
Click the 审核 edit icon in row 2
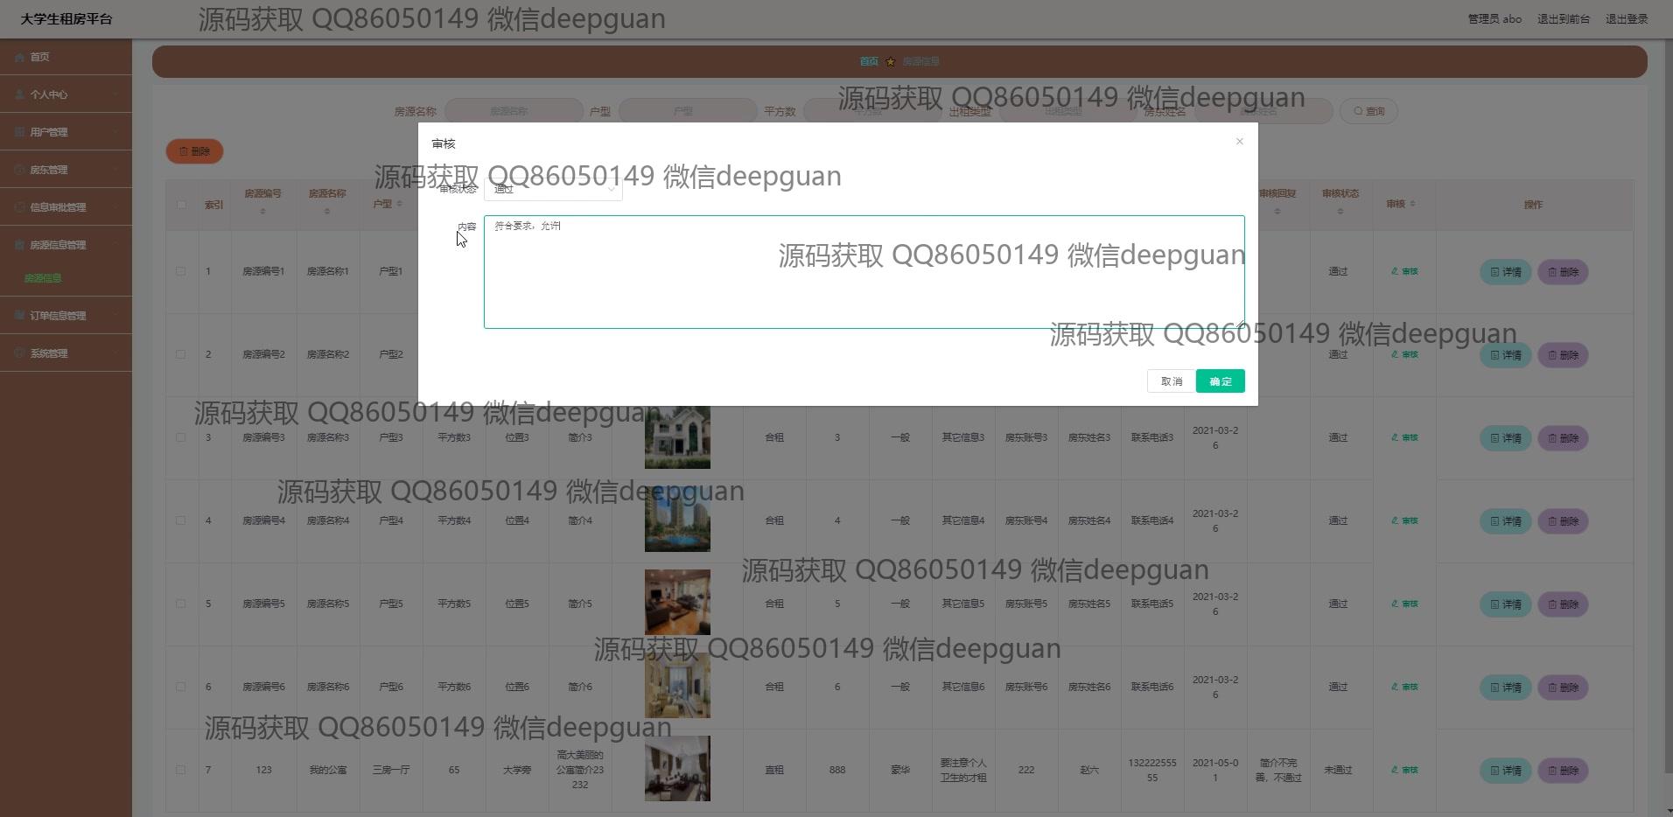[x=1404, y=354]
